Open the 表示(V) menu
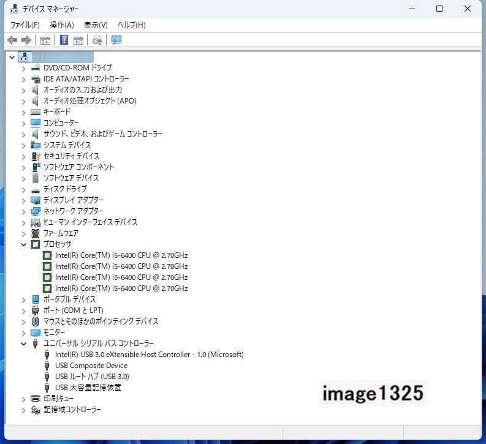Screen dimensions: 486x444 point(96,24)
